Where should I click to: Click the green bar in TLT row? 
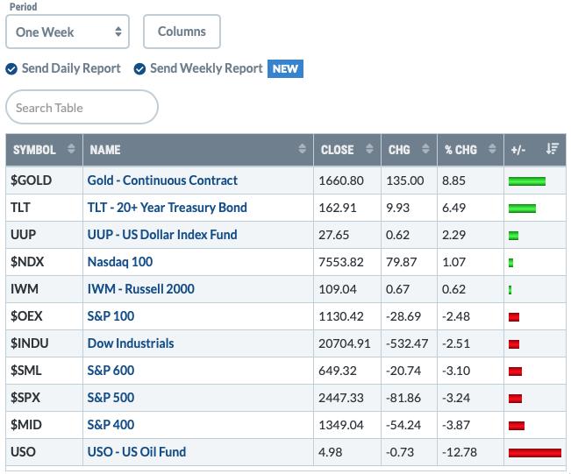[x=522, y=209]
